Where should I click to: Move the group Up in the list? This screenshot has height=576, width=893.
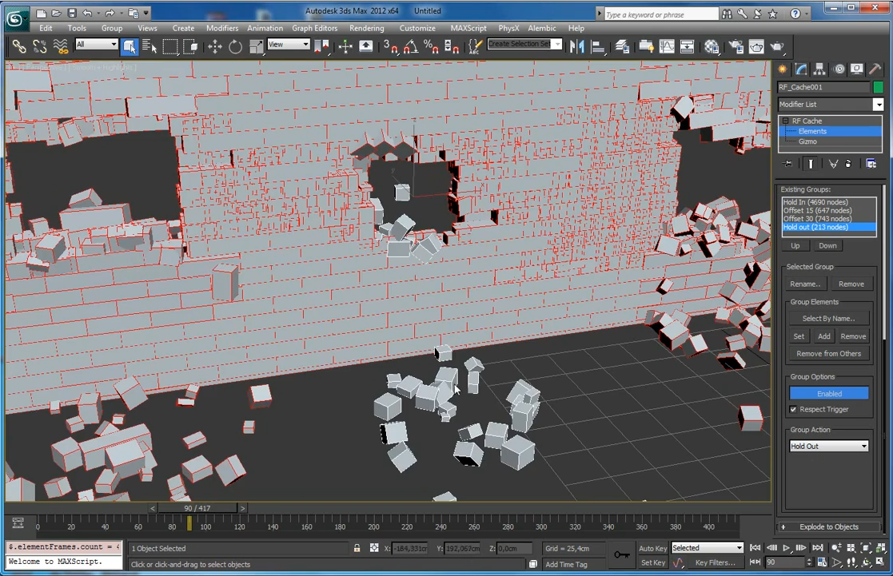795,246
